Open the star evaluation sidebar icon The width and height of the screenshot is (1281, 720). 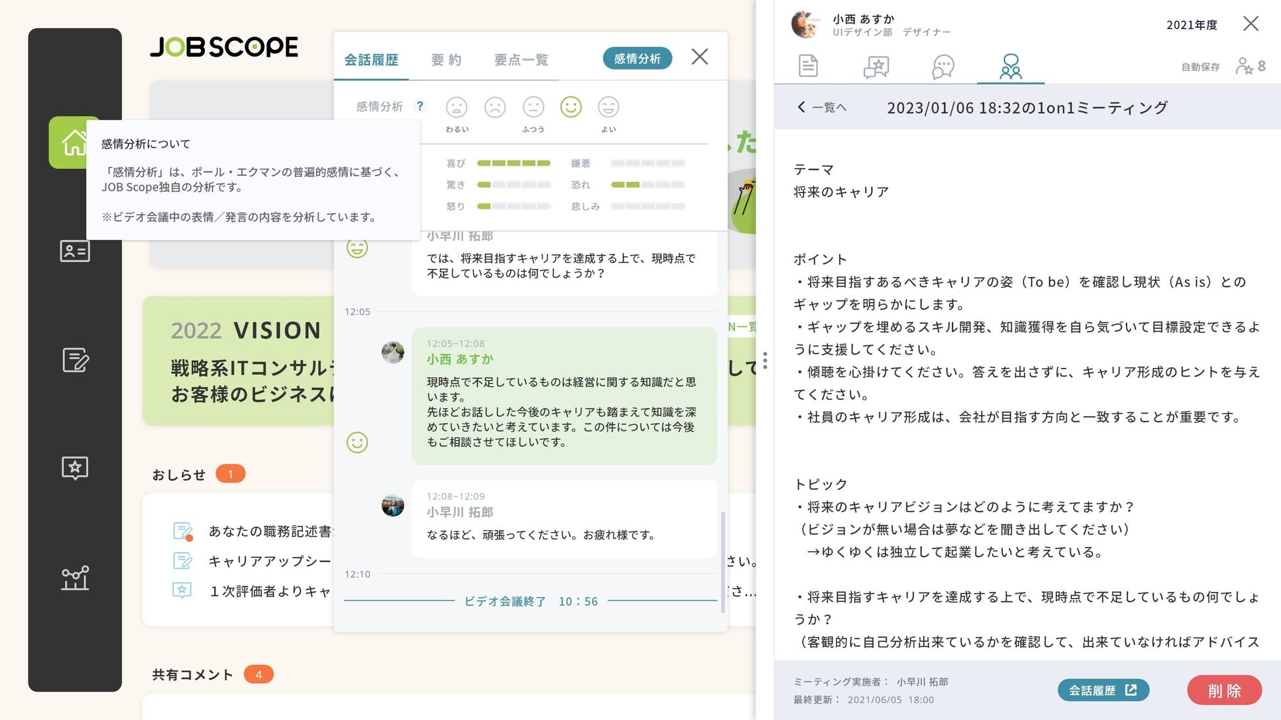pyautogui.click(x=75, y=468)
